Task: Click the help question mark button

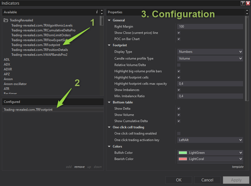Action: coord(243,3)
